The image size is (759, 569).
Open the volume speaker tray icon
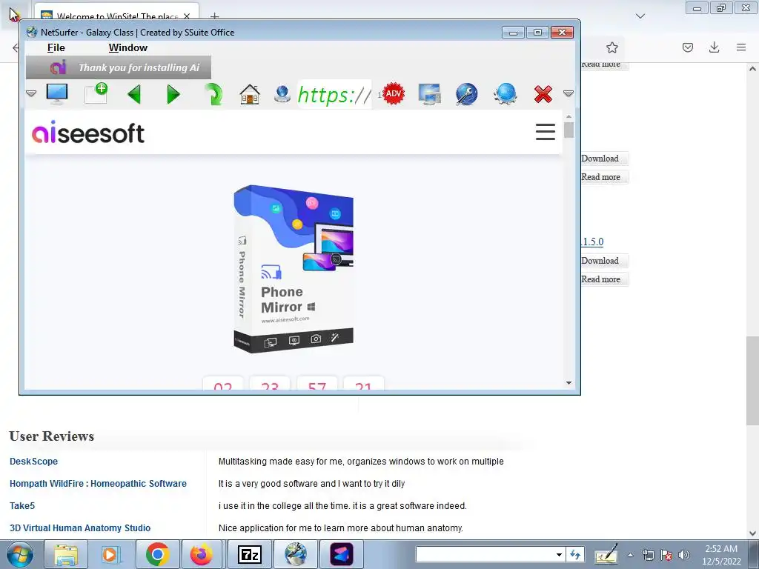684,555
